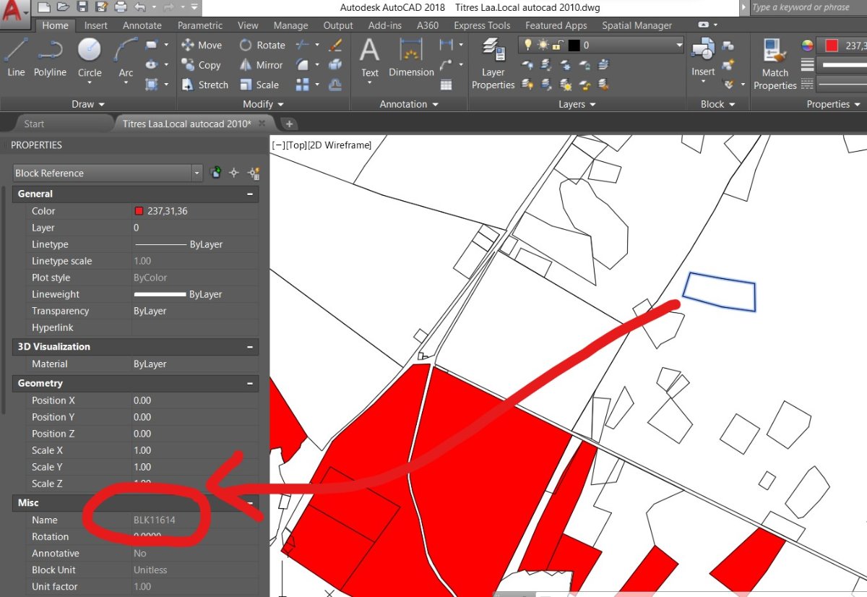Collapse the Geometry properties section

250,383
